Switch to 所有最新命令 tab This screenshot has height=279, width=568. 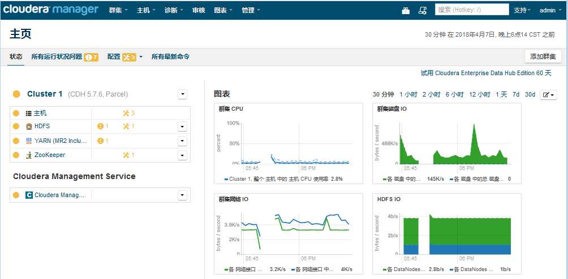point(171,56)
